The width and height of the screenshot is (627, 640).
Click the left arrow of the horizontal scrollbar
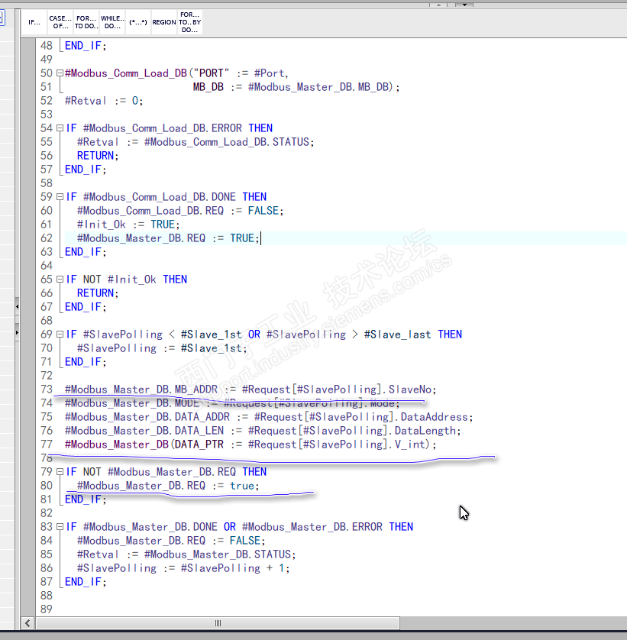click(27, 623)
